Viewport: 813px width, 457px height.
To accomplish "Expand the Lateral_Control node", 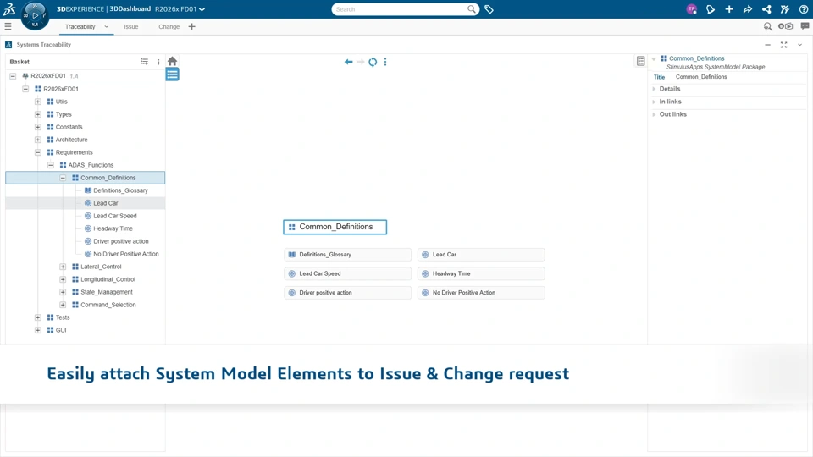I will click(63, 267).
